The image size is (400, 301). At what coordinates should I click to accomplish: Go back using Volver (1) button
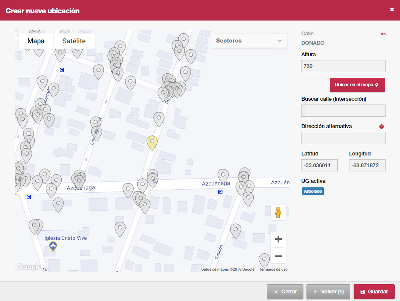(x=328, y=292)
